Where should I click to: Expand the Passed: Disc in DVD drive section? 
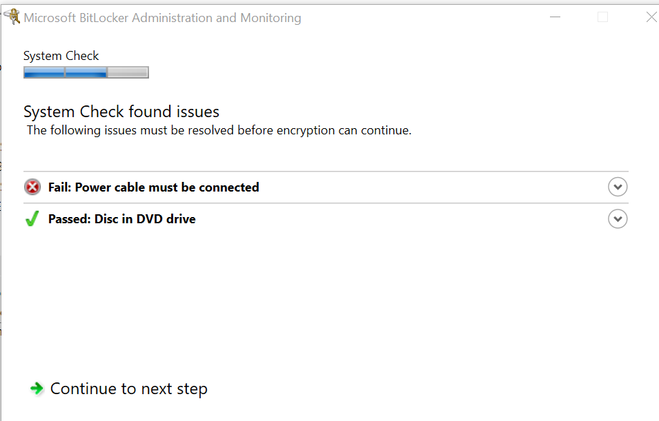[x=618, y=218]
